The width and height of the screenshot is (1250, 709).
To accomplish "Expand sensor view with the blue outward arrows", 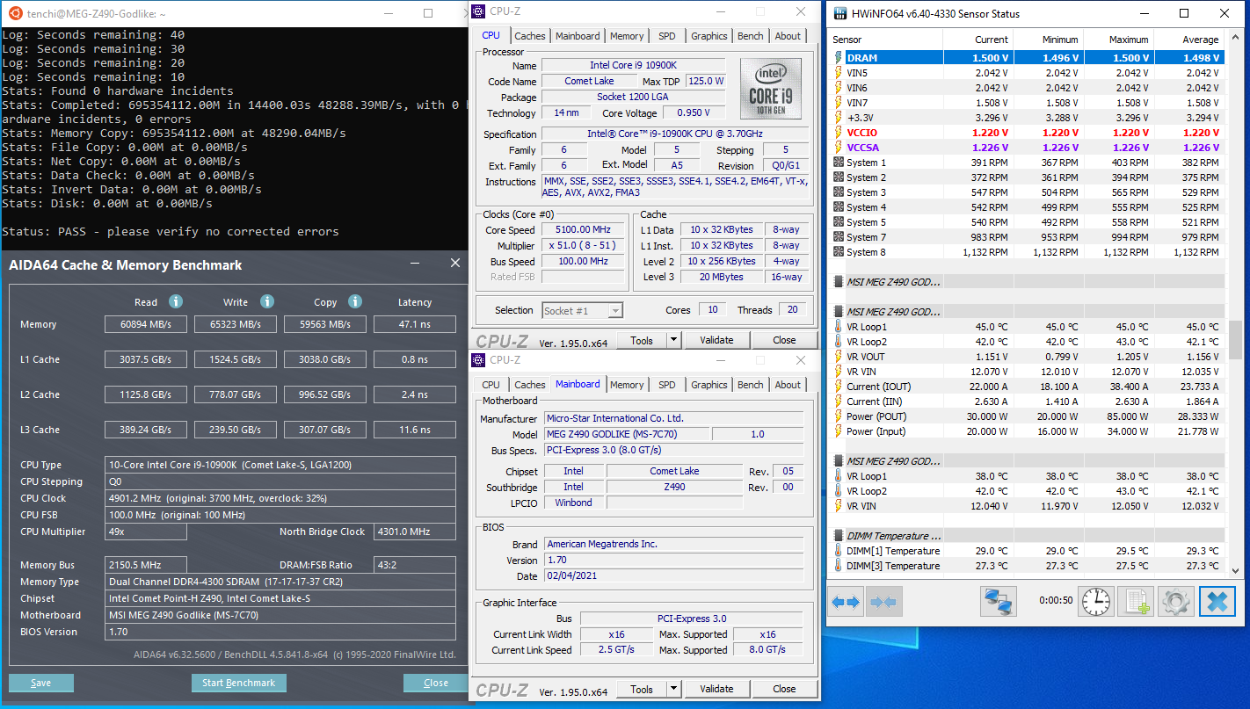I will point(846,602).
